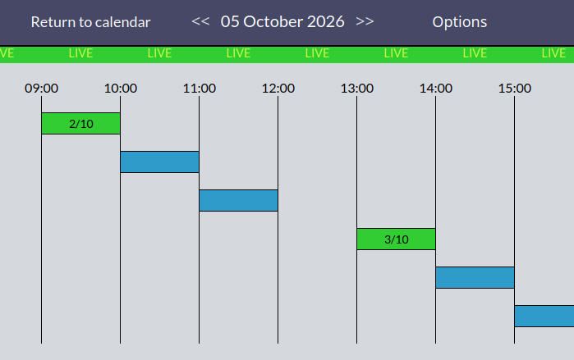Open the 2/10 green slot at 09:00
The width and height of the screenshot is (574, 360).
click(x=81, y=124)
